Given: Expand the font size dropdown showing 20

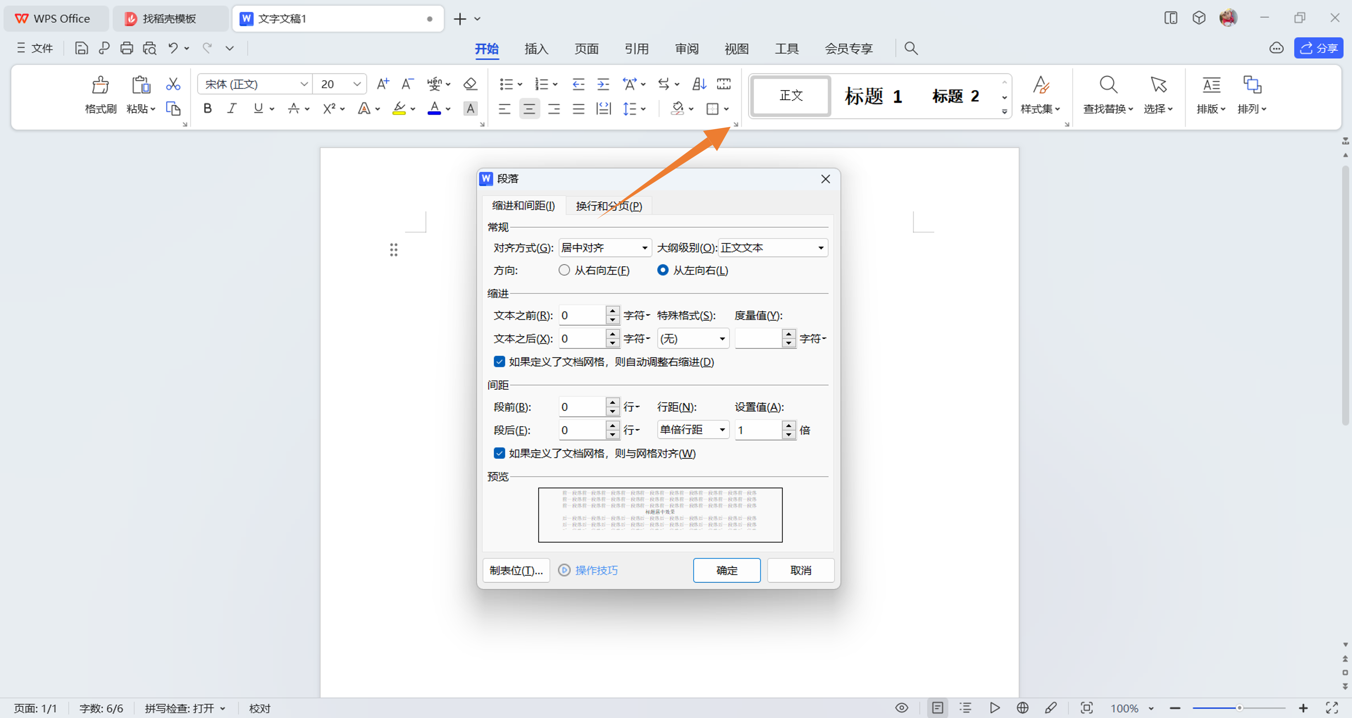Looking at the screenshot, I should tap(357, 84).
